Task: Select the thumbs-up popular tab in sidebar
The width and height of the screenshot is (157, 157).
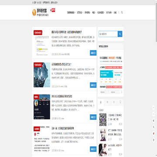Action: pyautogui.click(x=101, y=102)
